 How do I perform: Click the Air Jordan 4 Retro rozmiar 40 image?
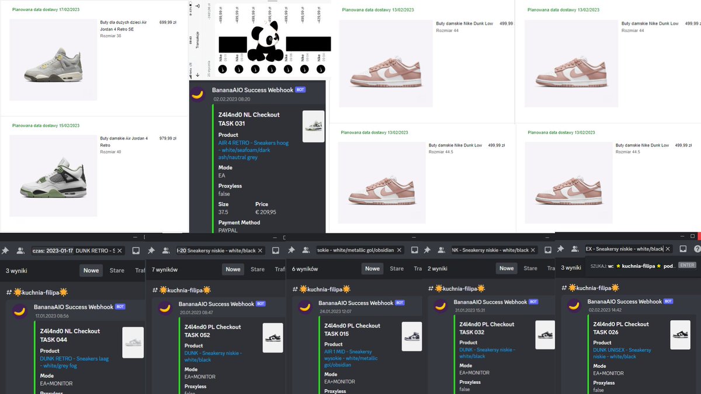coord(54,176)
